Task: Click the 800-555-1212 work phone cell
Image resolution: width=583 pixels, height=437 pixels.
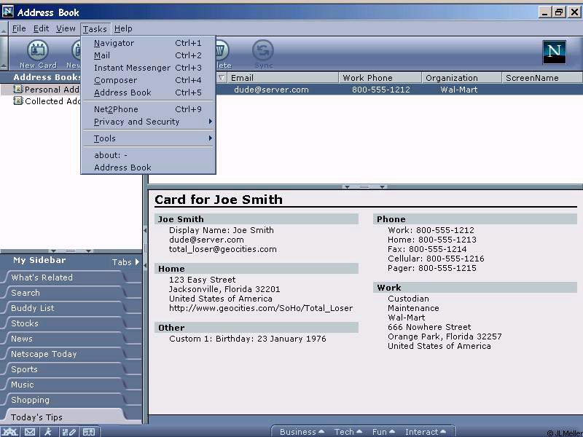Action: [380, 90]
